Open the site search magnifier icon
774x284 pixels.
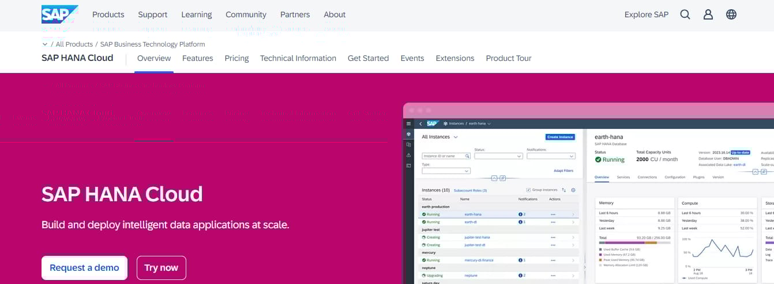tap(685, 14)
